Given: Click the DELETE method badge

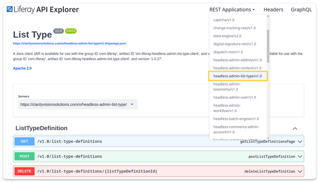Looking at the screenshot, I should tap(24, 171).
